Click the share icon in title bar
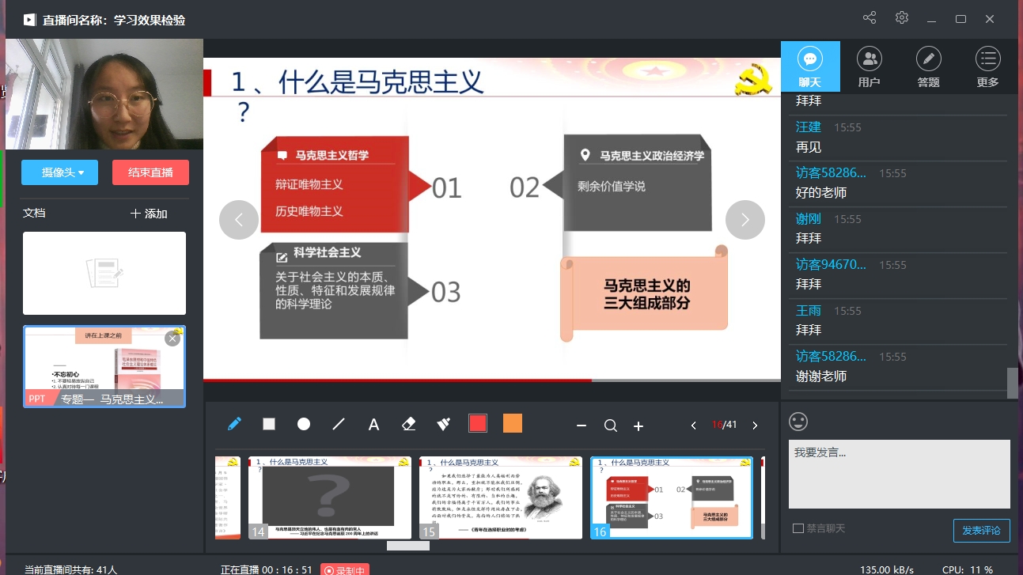Image resolution: width=1023 pixels, height=575 pixels. coord(870,18)
